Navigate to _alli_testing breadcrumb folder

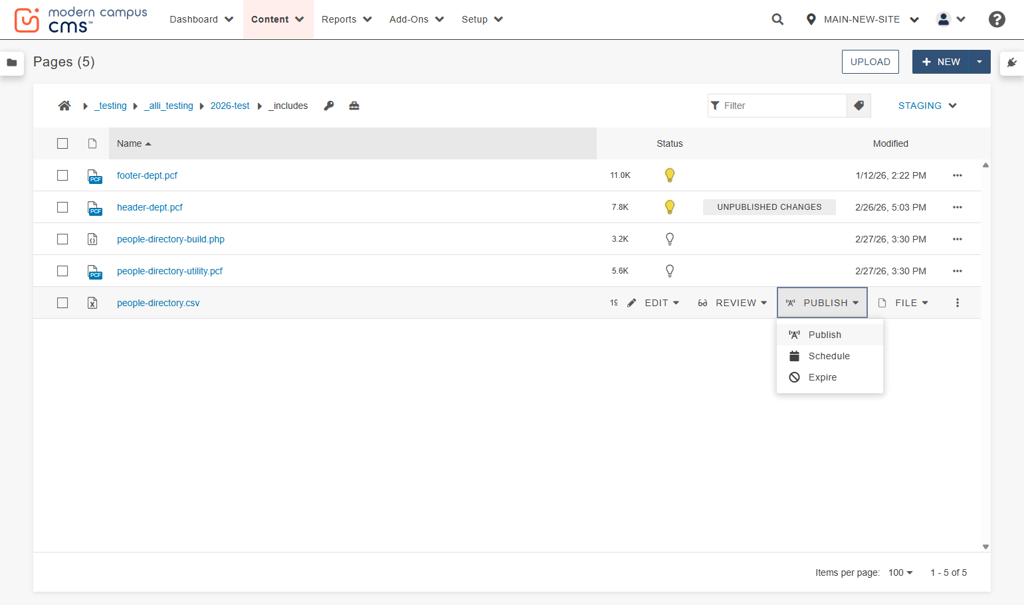coord(169,106)
